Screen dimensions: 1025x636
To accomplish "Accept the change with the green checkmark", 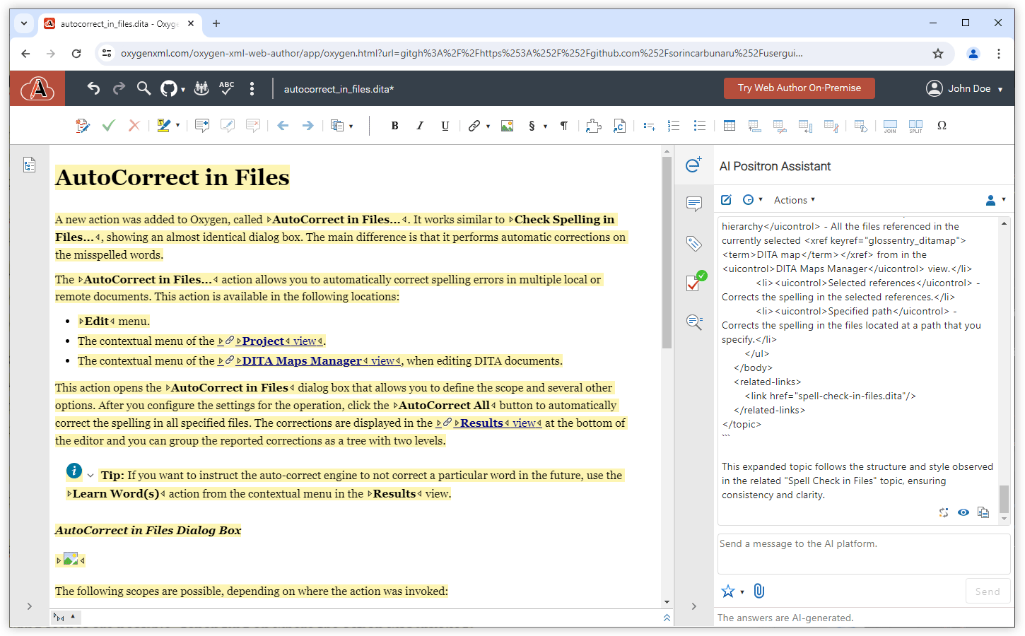I will (x=108, y=126).
